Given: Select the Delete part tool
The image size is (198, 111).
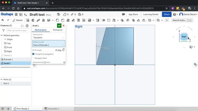Looking at the screenshot, I should click(x=122, y=20).
